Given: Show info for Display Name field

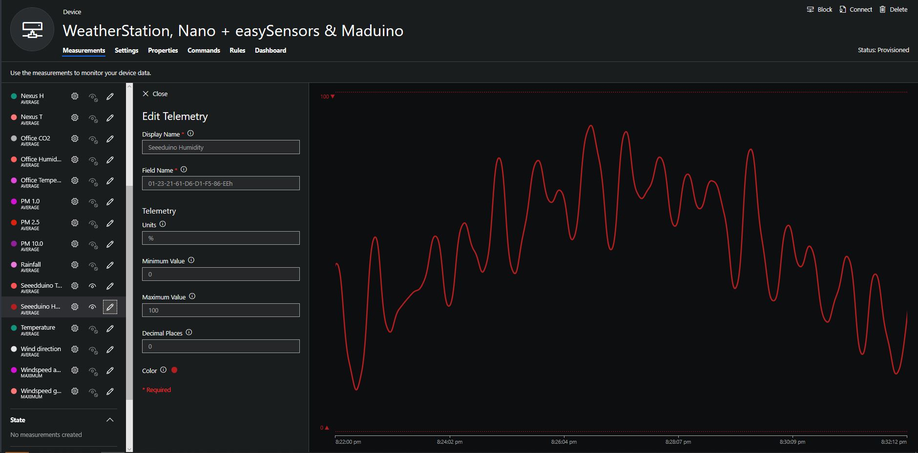Looking at the screenshot, I should click(x=190, y=134).
